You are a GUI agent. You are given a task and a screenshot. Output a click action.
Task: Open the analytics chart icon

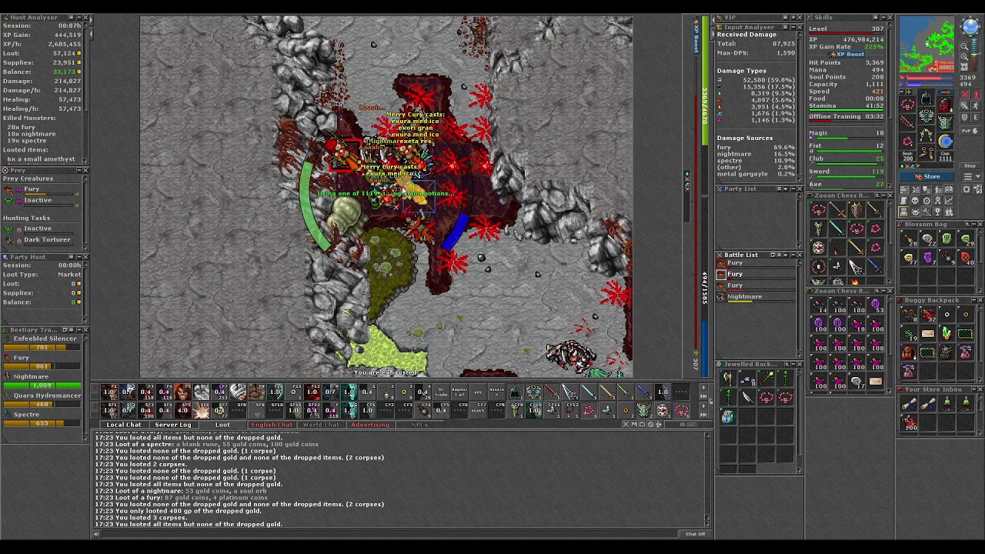[949, 200]
